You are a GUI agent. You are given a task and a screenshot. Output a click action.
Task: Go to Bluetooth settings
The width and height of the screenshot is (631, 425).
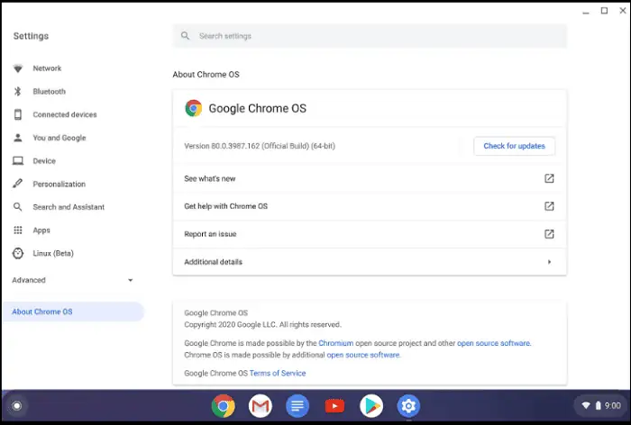point(49,91)
